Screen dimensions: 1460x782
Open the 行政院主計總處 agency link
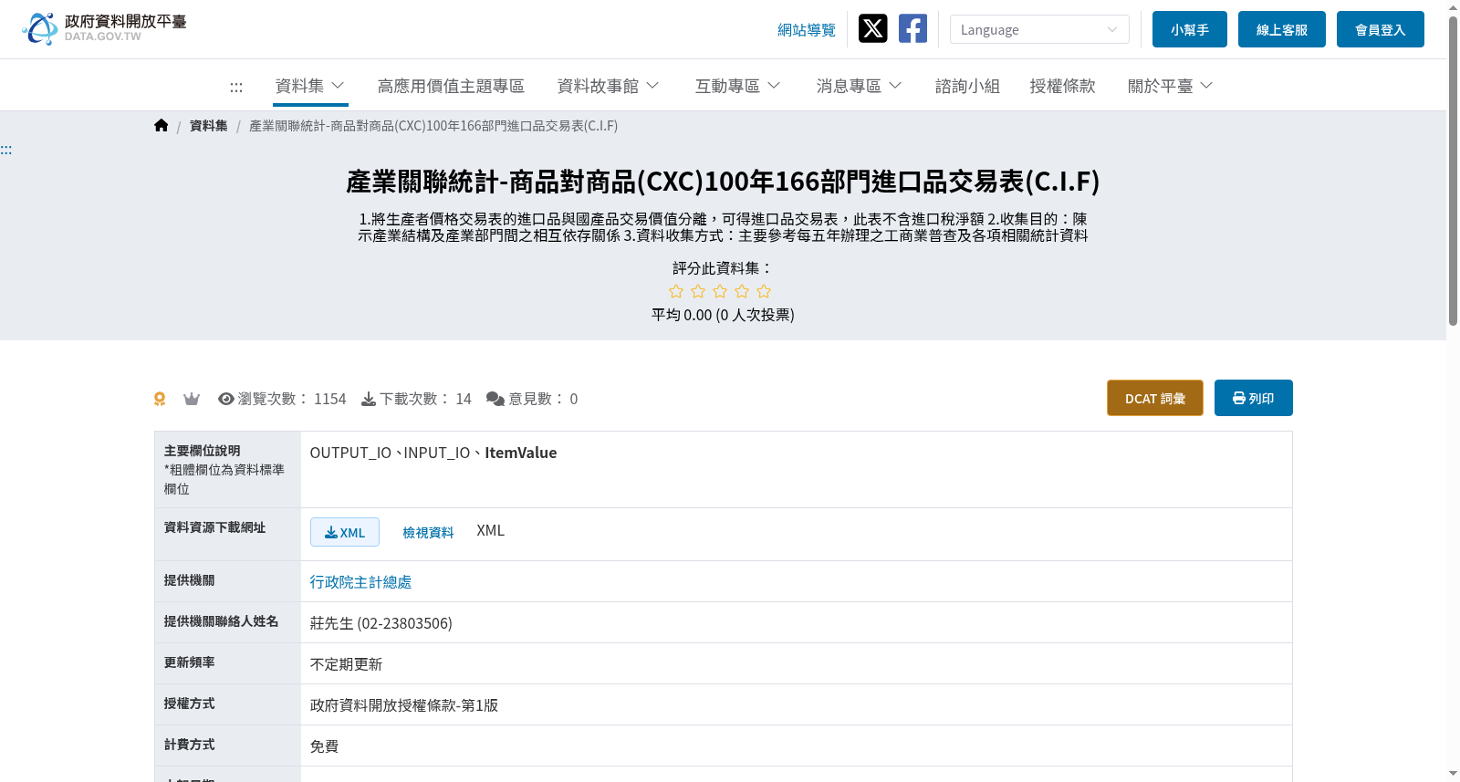pyautogui.click(x=361, y=582)
